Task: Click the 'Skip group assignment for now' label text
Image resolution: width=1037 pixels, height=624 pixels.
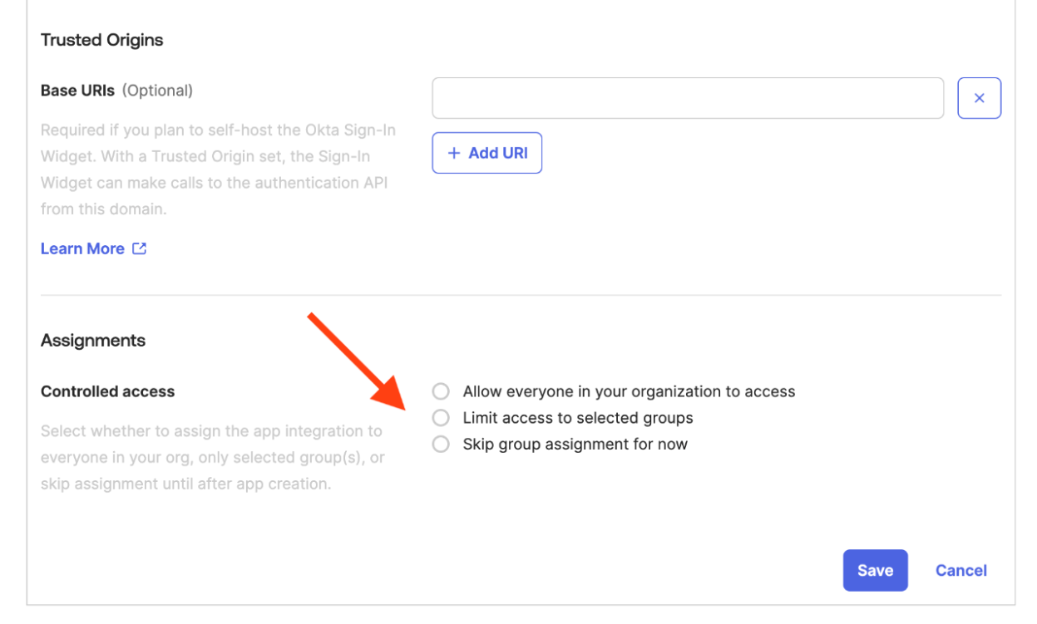Action: click(x=575, y=444)
